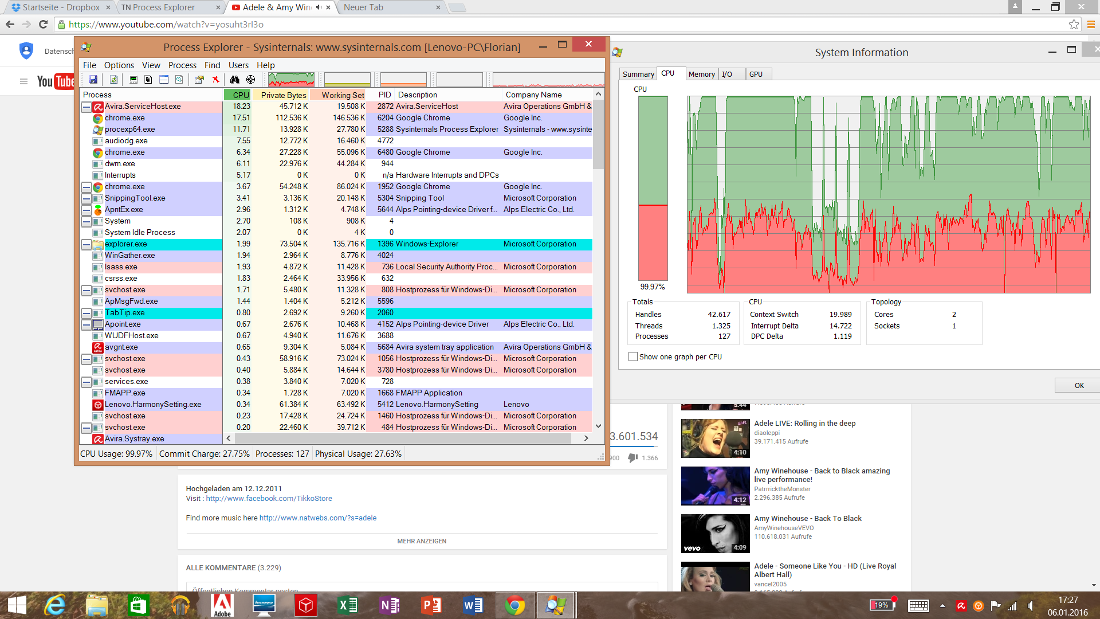Viewport: 1100px width, 619px height.
Task: Open Excel from the taskbar
Action: click(348, 605)
